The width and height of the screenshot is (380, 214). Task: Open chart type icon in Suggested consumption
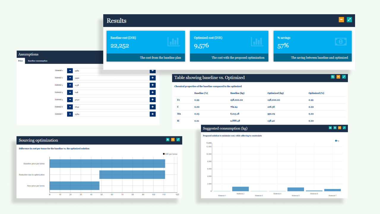point(330,128)
